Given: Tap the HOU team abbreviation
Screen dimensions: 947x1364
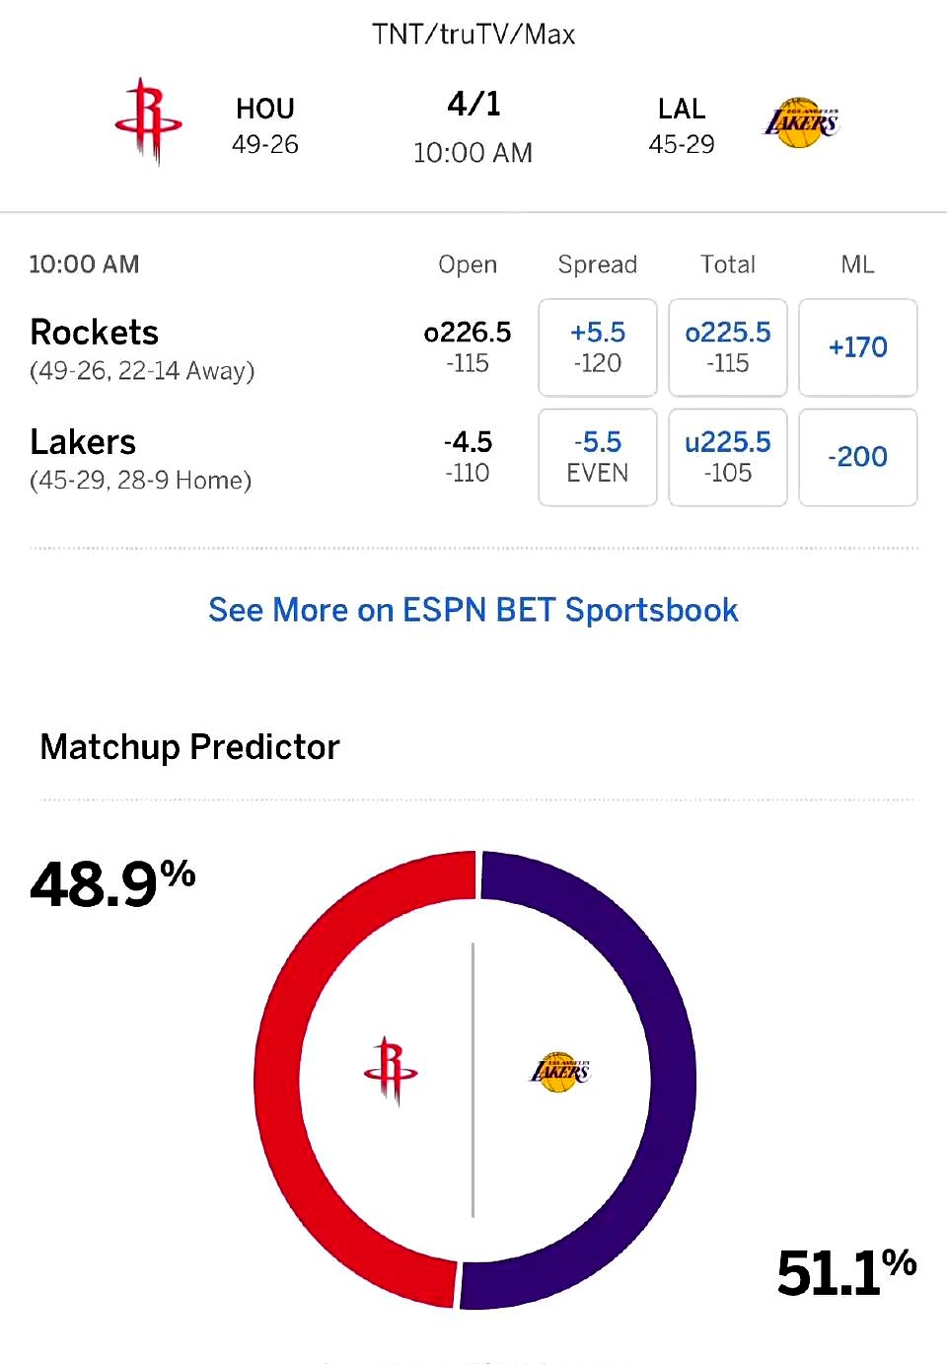Looking at the screenshot, I should 264,109.
